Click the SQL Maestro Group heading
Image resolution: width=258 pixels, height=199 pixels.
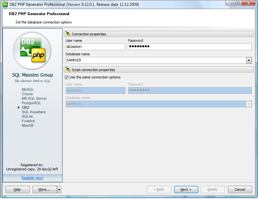[33, 75]
